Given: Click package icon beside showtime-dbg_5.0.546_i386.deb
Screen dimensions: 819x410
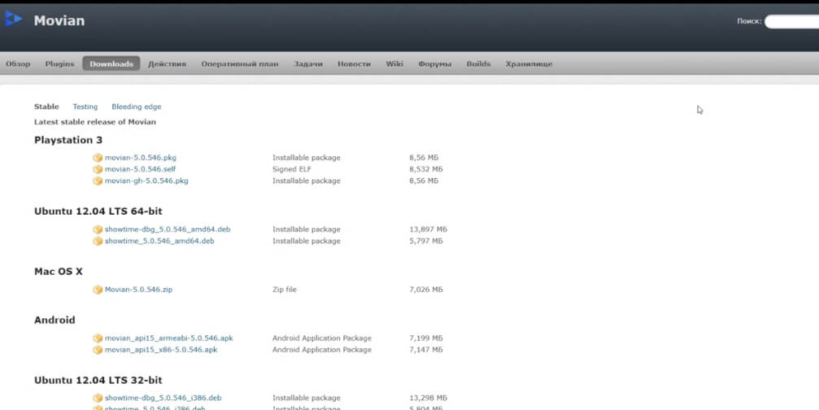Looking at the screenshot, I should pyautogui.click(x=98, y=398).
